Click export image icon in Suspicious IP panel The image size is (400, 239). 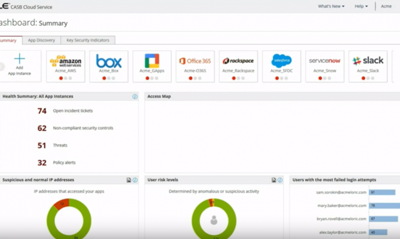click(x=129, y=180)
